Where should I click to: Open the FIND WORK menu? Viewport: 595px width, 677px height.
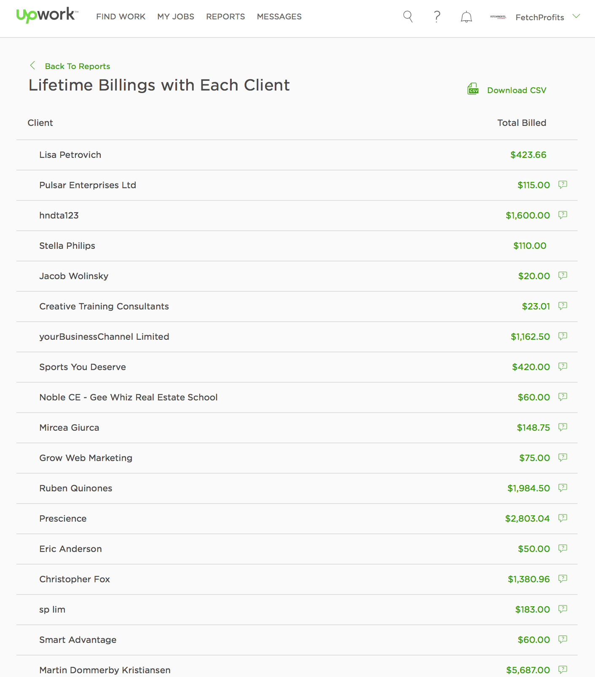pyautogui.click(x=121, y=17)
